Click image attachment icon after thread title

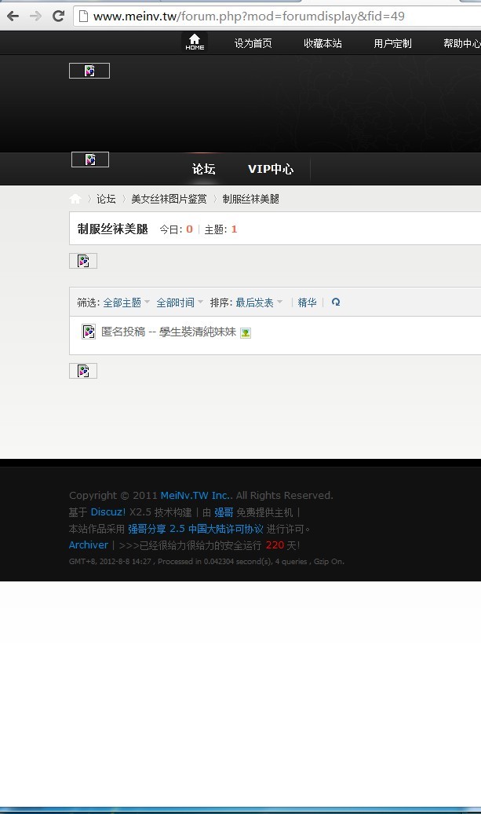click(x=246, y=333)
